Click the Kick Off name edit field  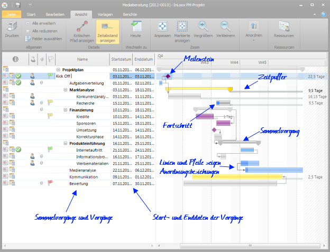(82, 76)
